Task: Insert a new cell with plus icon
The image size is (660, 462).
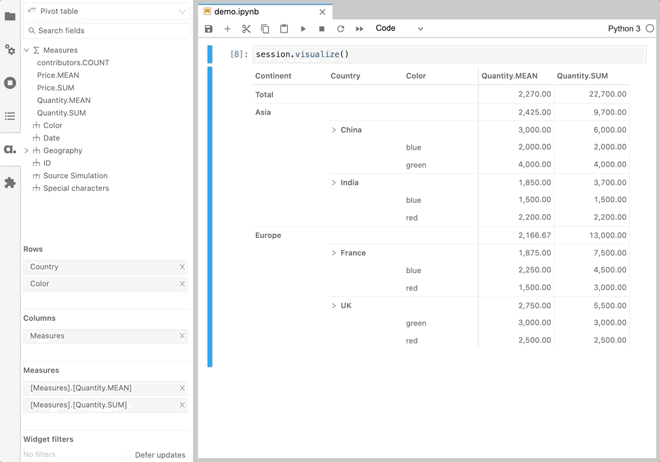Action: [x=228, y=29]
